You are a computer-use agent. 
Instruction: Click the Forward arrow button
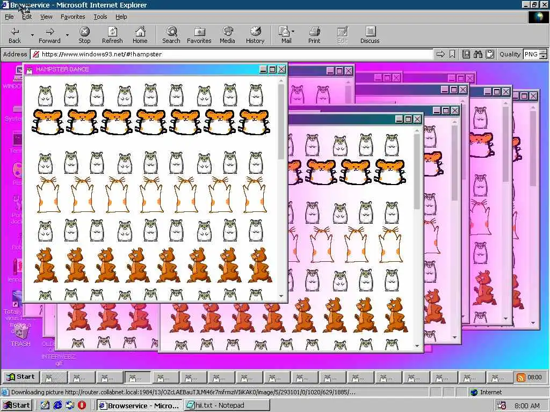(x=49, y=35)
